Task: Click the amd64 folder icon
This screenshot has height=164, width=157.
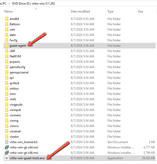Action: click(7, 19)
